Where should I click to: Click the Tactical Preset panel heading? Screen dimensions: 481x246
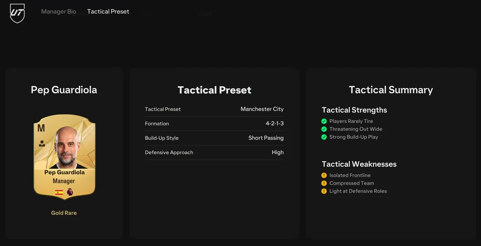pos(214,90)
